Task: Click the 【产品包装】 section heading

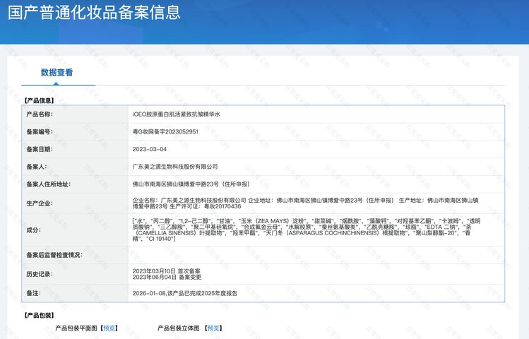Action: coord(39,316)
